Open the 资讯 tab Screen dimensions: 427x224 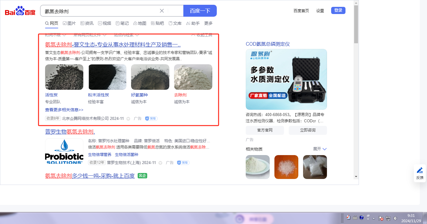pos(87,23)
